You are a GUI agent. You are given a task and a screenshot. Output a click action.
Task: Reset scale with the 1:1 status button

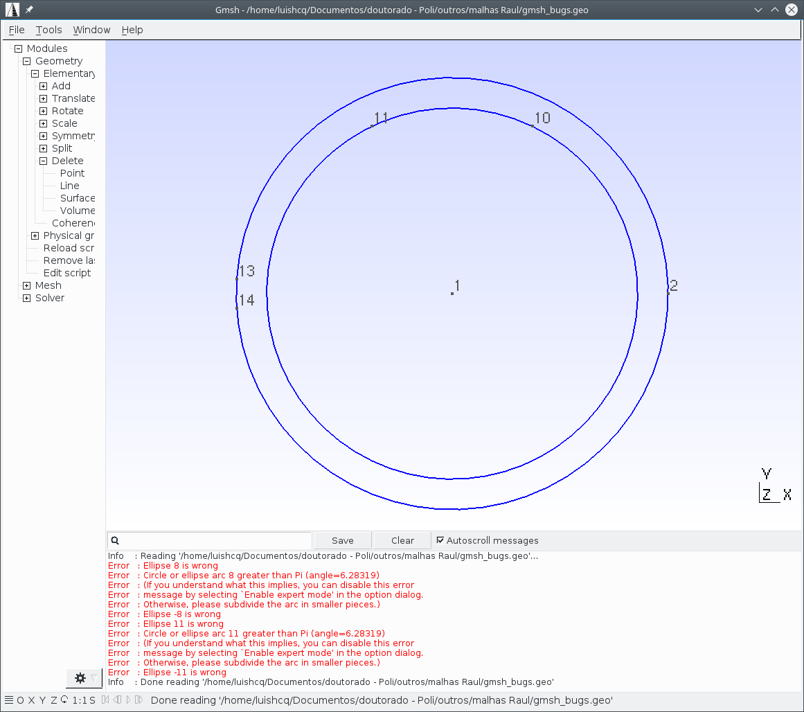[x=80, y=700]
